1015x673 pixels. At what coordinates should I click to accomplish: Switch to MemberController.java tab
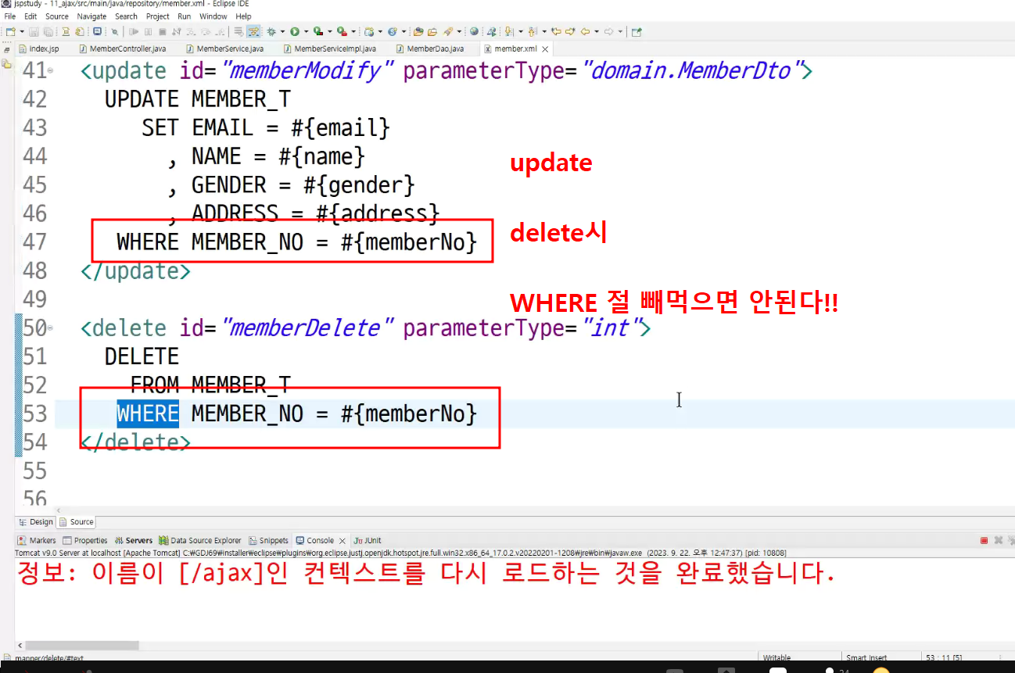pos(121,48)
